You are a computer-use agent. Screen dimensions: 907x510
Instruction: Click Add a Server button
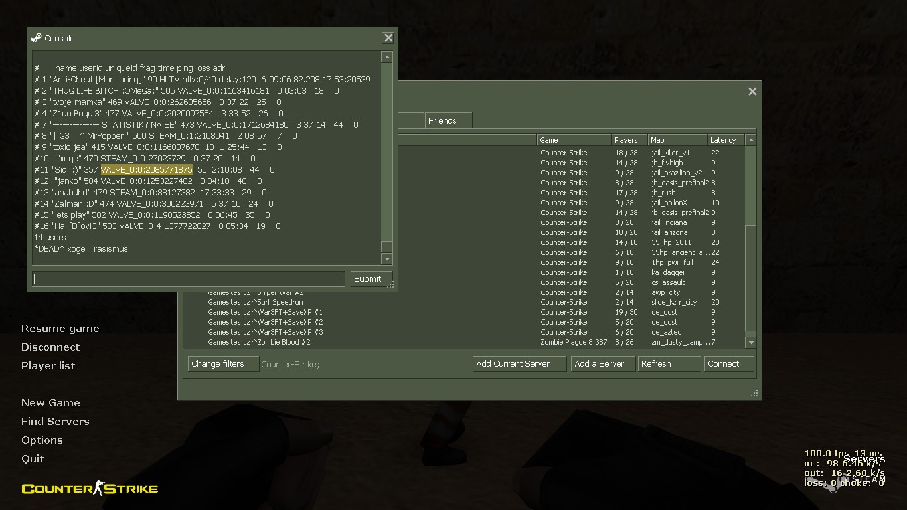602,364
